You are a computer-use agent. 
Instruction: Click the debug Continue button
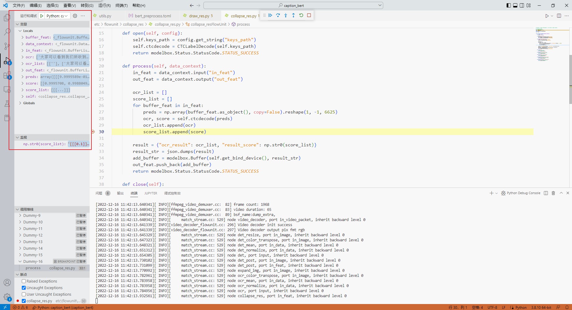pyautogui.click(x=270, y=15)
